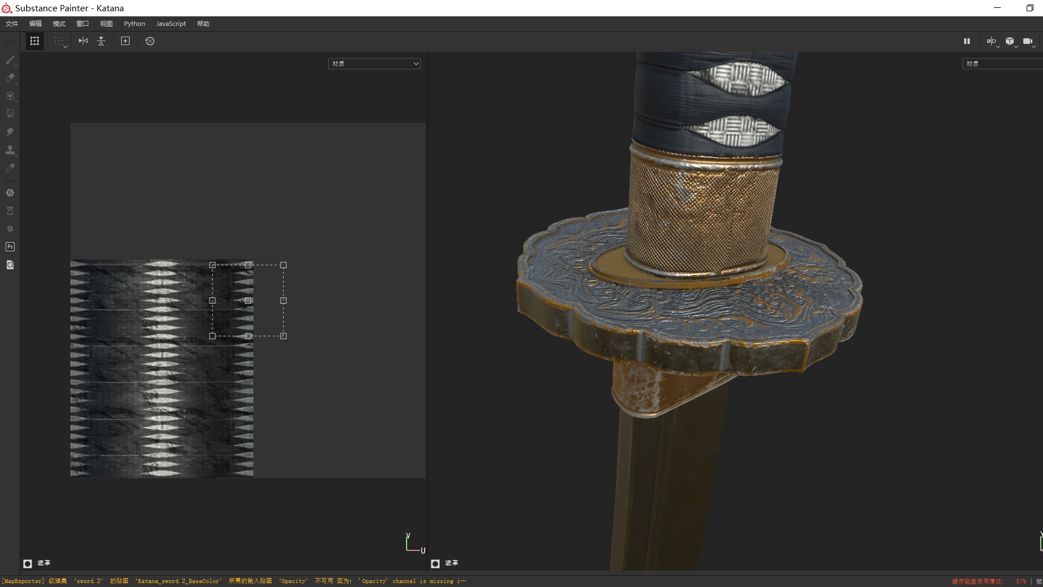Toggle the mask icon in the 2D view

click(28, 563)
